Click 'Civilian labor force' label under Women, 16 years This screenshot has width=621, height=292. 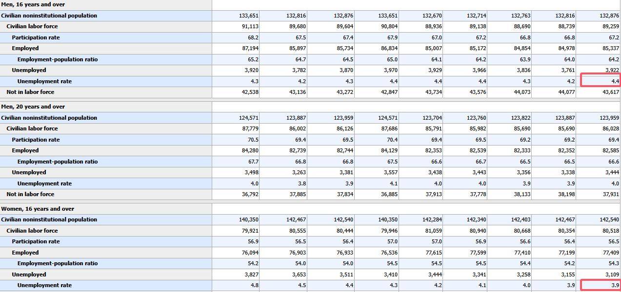[x=32, y=231]
